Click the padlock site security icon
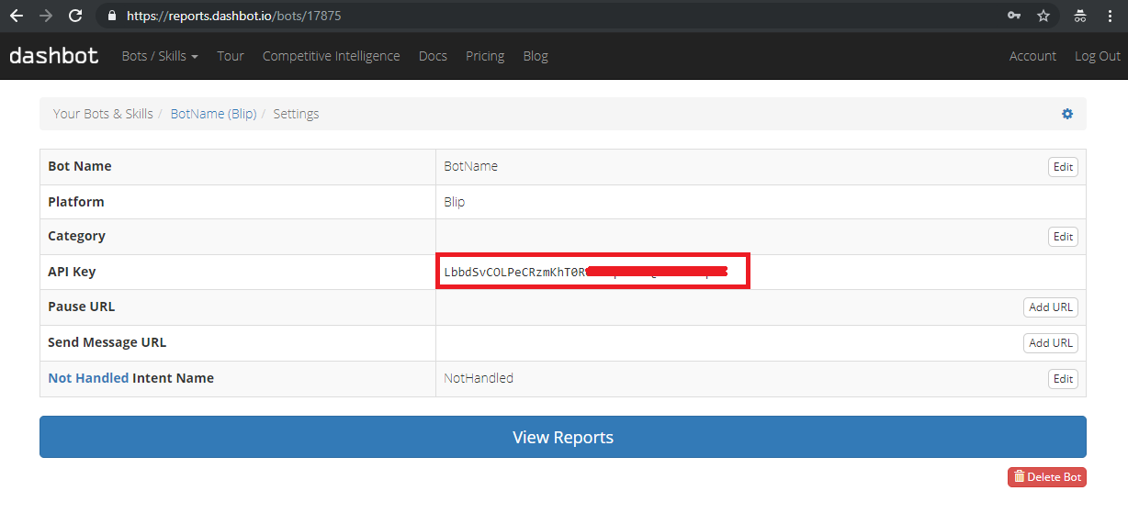 tap(112, 16)
